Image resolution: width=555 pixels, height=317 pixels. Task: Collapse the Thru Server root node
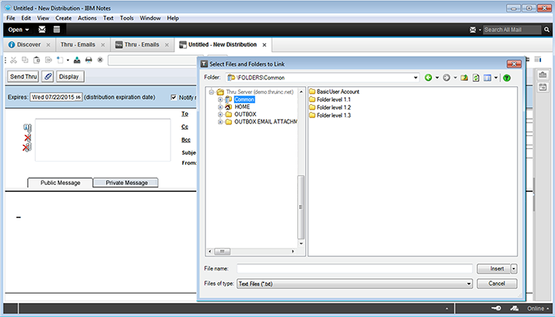click(x=211, y=92)
